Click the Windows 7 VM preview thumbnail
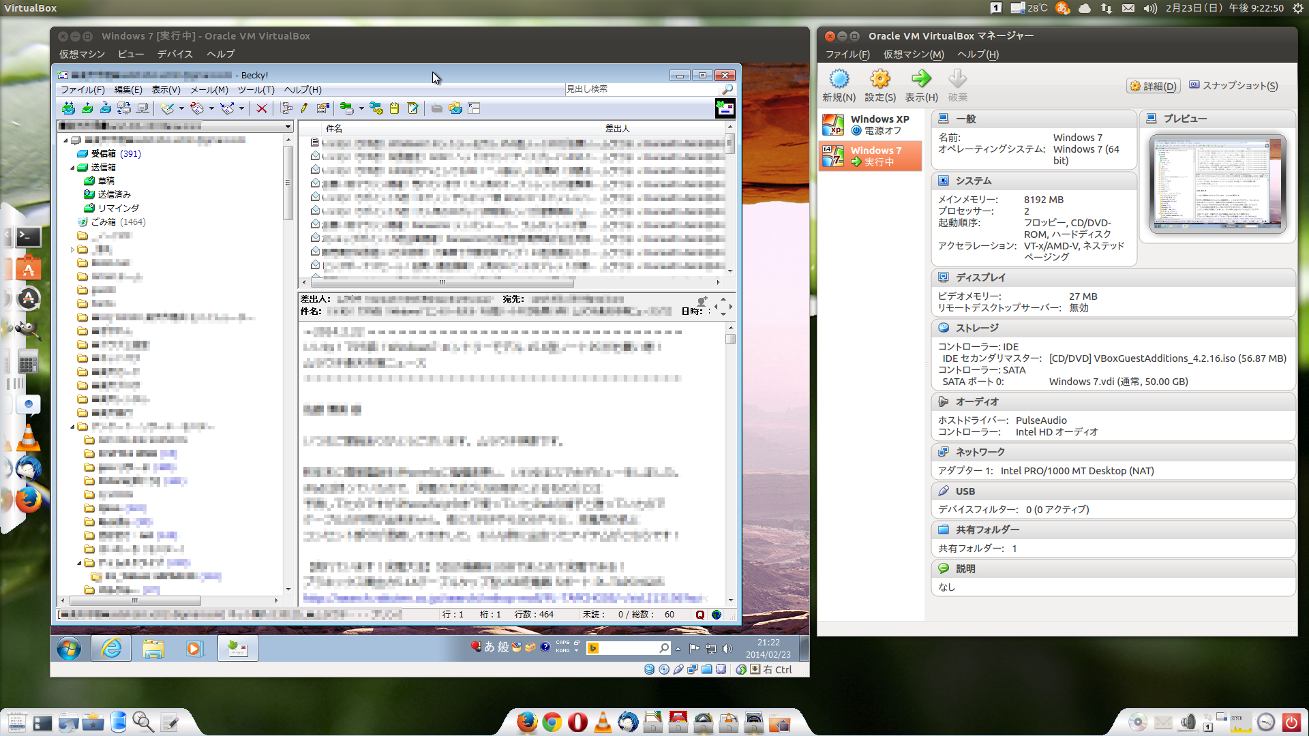 (x=1218, y=183)
